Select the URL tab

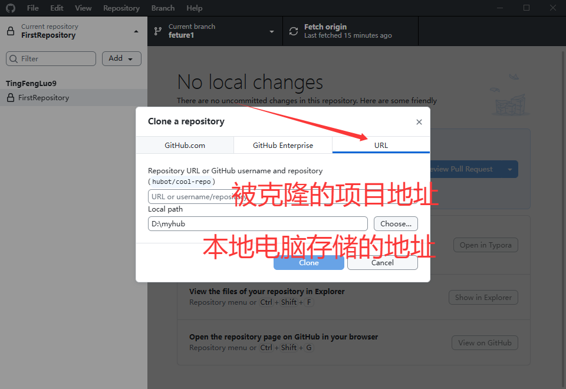(x=381, y=145)
